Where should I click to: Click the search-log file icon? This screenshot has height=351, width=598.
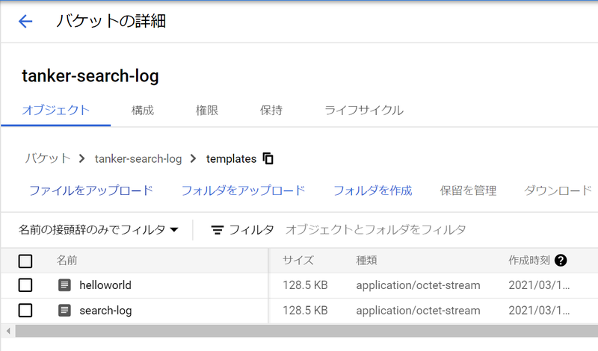coord(64,310)
